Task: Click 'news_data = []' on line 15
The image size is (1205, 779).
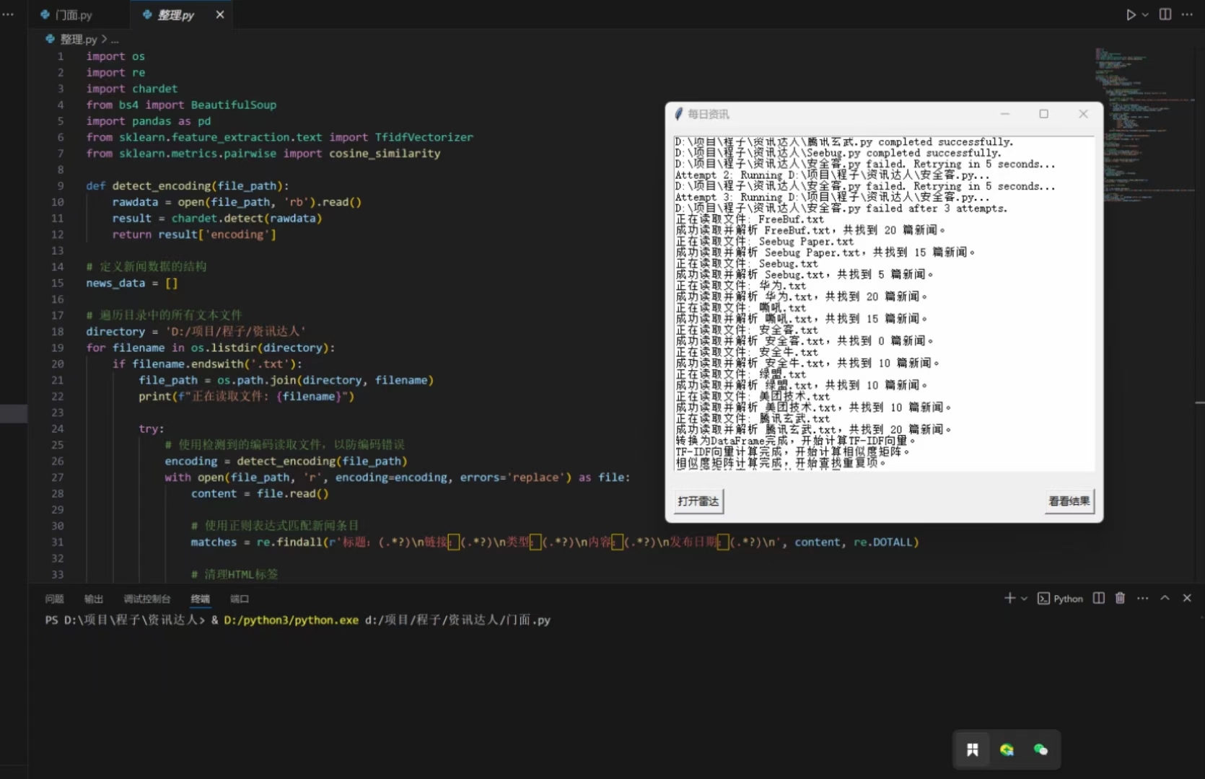Action: click(132, 283)
